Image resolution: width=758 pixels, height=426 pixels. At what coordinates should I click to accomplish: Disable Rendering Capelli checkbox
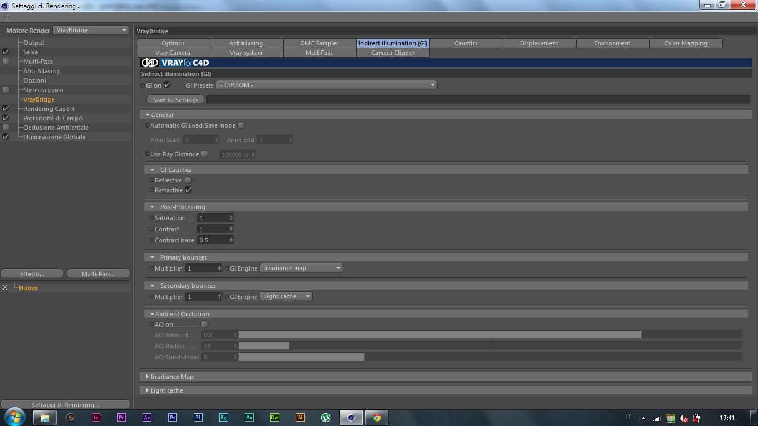6,109
